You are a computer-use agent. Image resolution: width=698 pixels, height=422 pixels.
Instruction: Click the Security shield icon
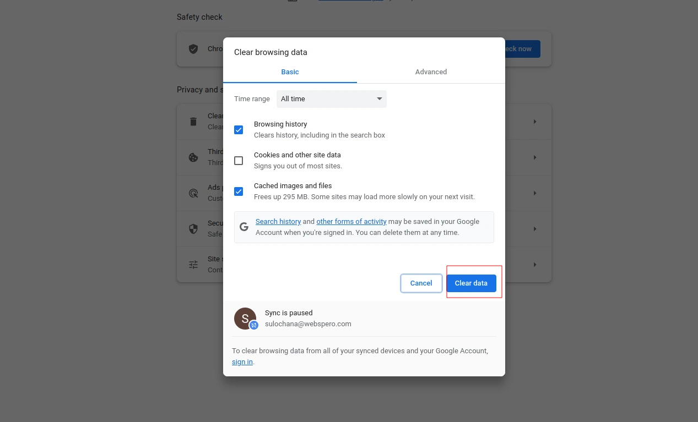point(193,229)
